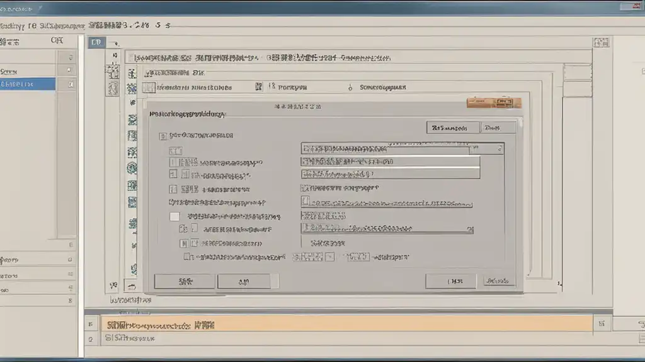Viewport: 645px width, 362px height.
Task: Click the small icon ending the orange-highlighted row
Action: [602, 324]
